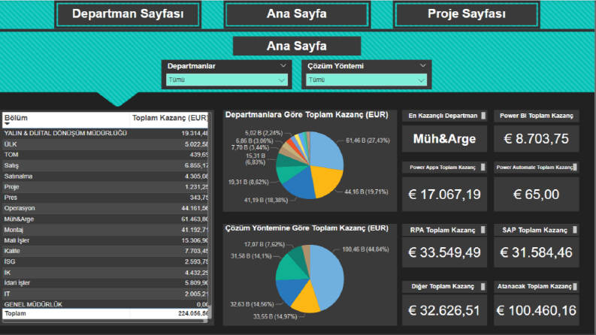Screen dimensions: 596x335
Task: Click Diğer total € 32.626,51 value
Action: (444, 311)
